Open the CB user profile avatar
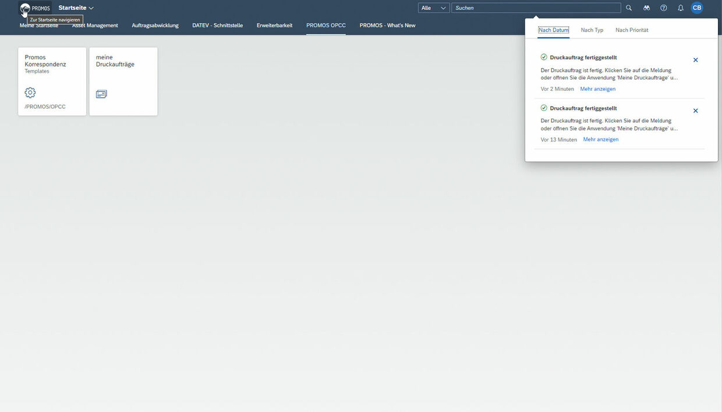Screen dimensions: 722x412 click(696, 8)
